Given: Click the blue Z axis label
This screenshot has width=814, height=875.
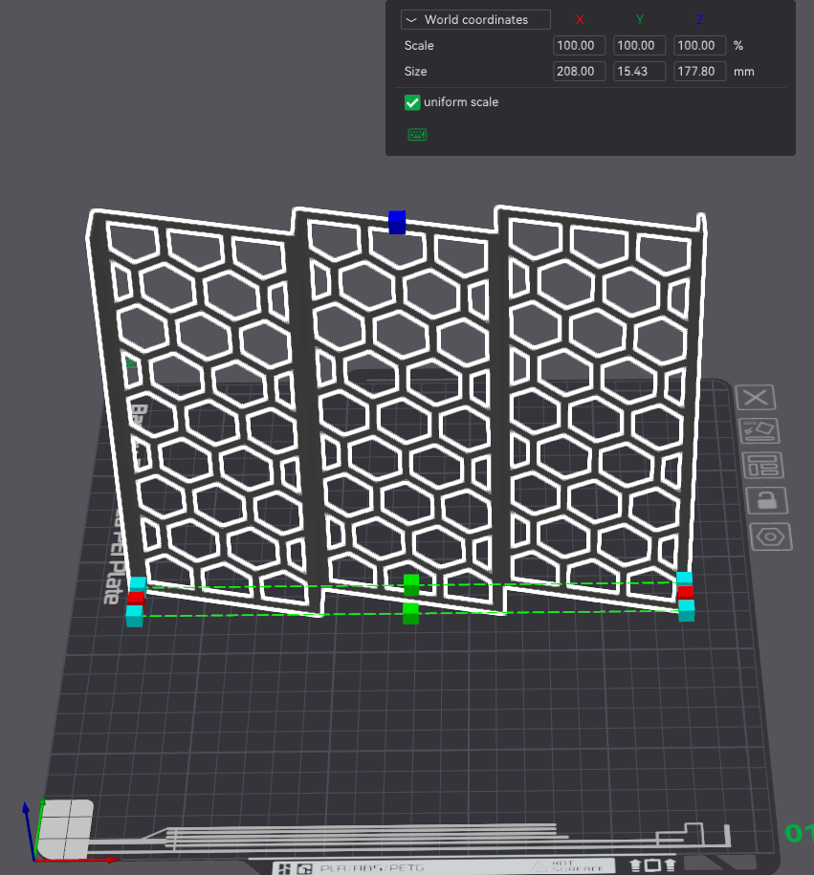Looking at the screenshot, I should pyautogui.click(x=699, y=19).
